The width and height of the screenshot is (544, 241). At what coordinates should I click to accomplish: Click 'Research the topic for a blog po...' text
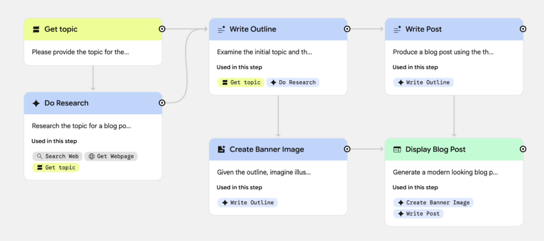tap(81, 126)
